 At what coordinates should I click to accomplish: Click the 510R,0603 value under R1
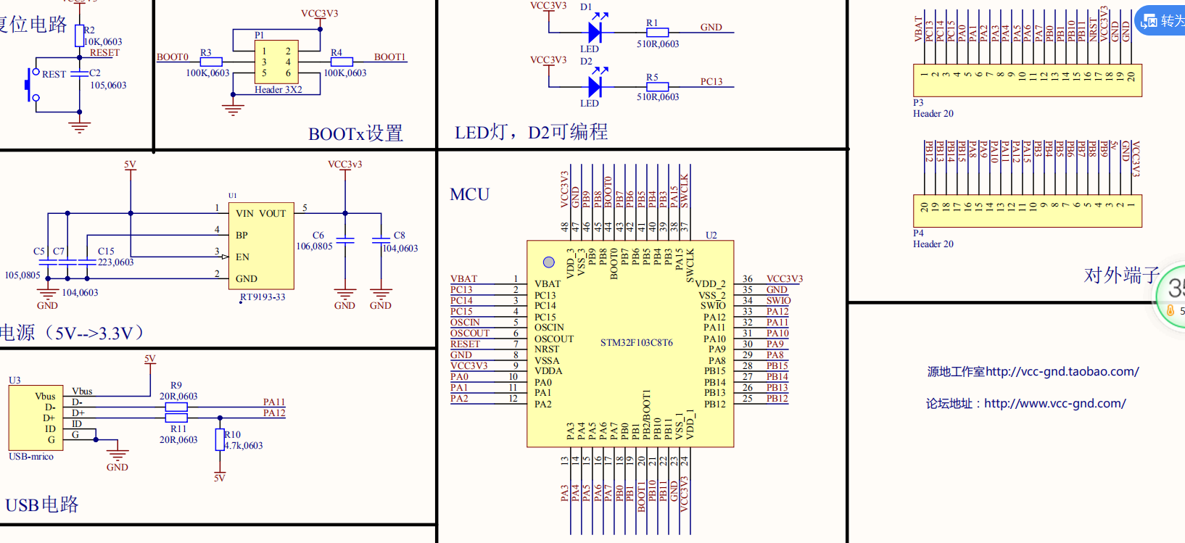point(658,44)
